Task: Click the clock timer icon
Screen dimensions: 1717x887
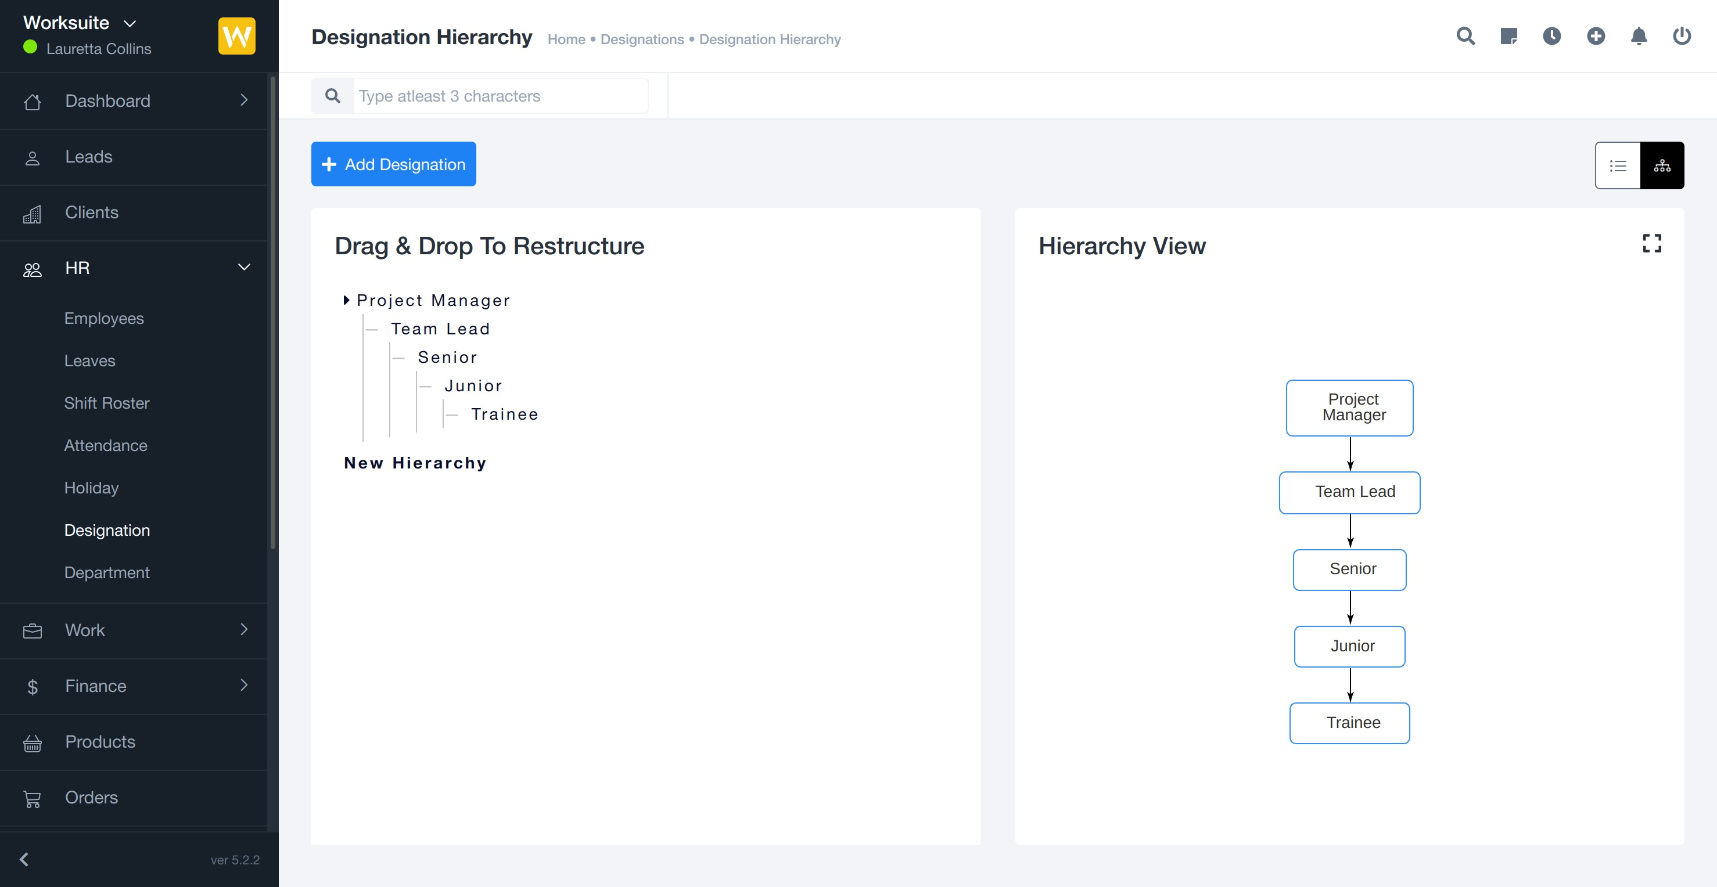Action: coord(1551,36)
